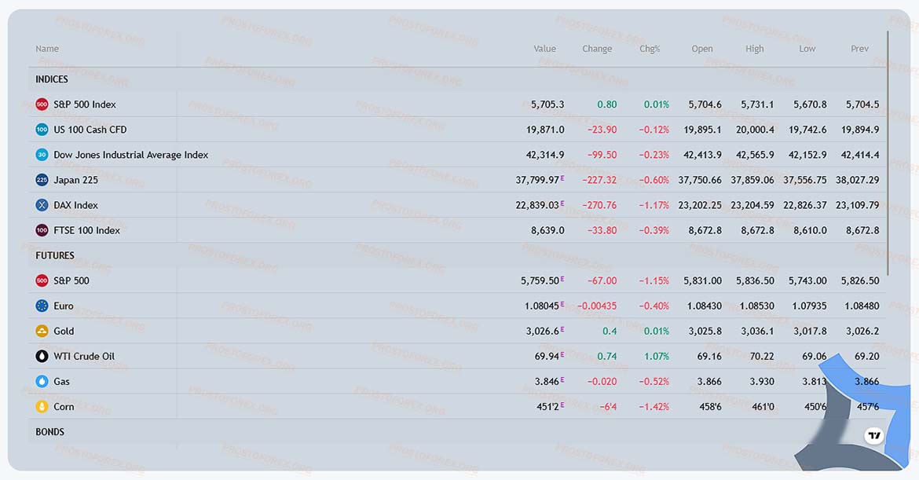Click Euro change -0.00435
The width and height of the screenshot is (919, 480).
click(597, 306)
